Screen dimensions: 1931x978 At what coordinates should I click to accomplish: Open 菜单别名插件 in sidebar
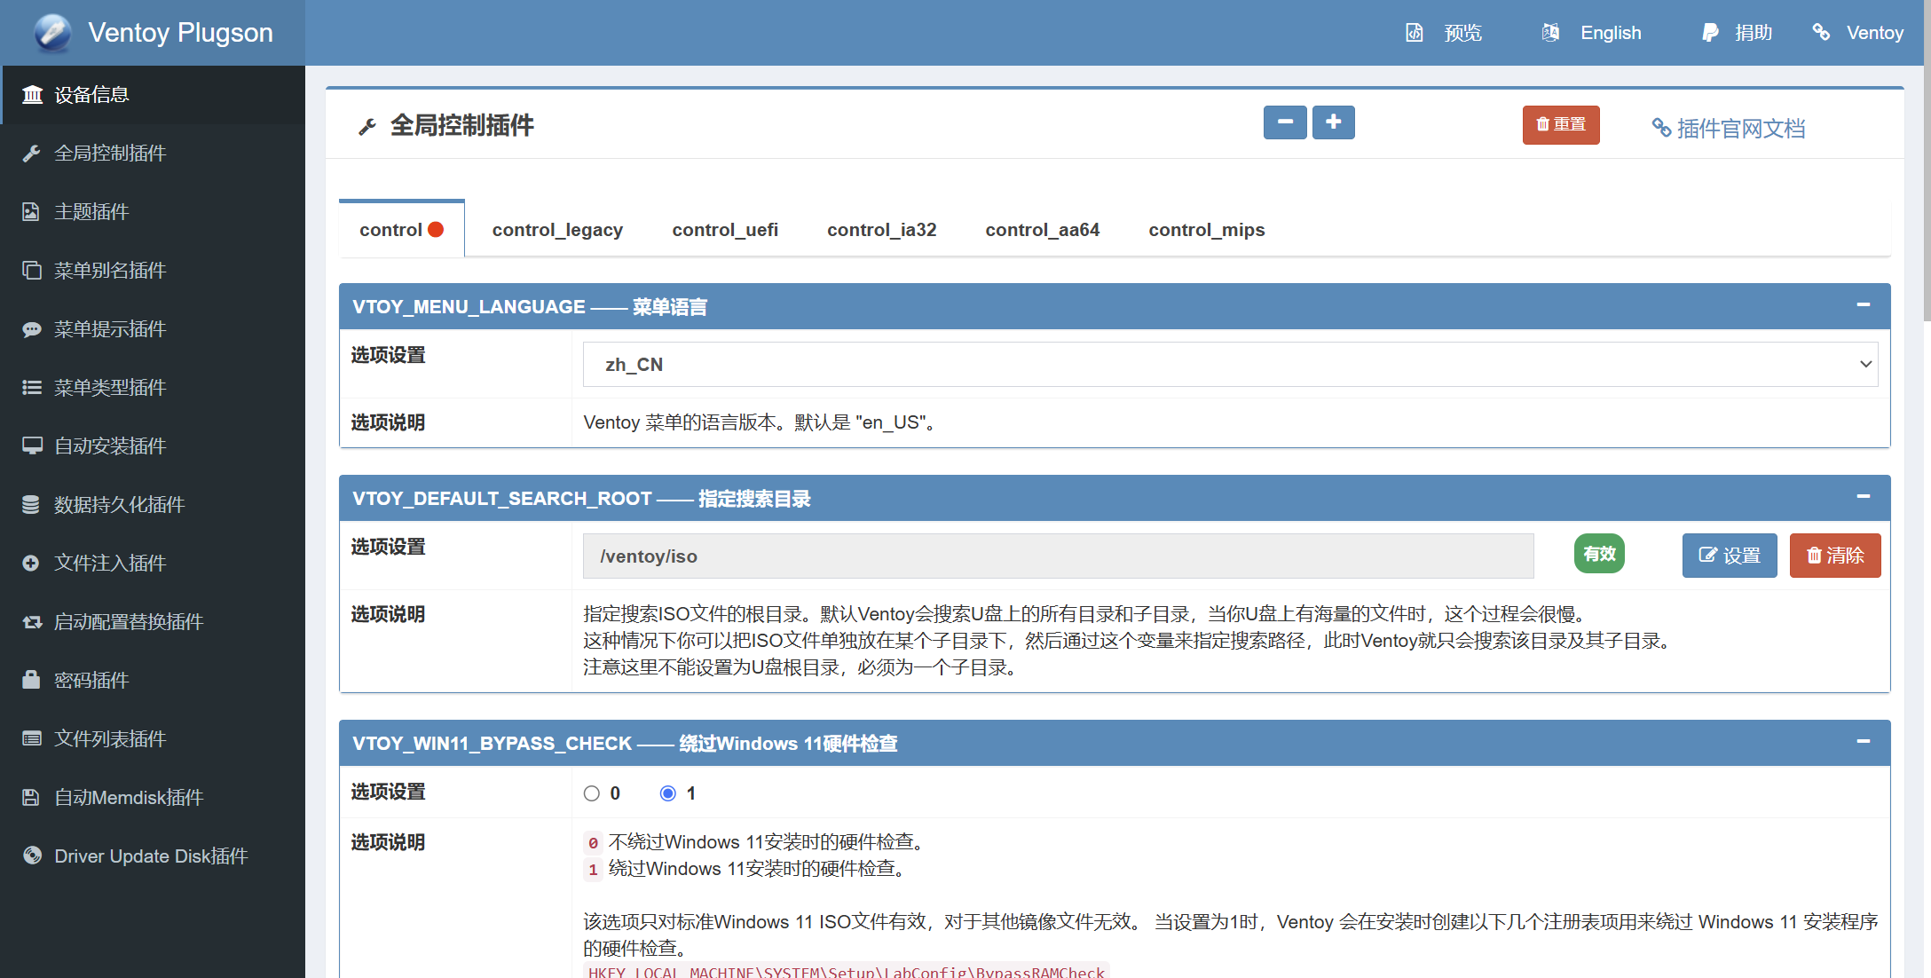(x=153, y=270)
